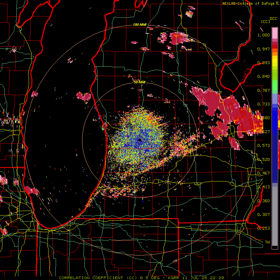280x280 pixels.
Task: Select the 1.000 legend value
Action: [264, 35]
